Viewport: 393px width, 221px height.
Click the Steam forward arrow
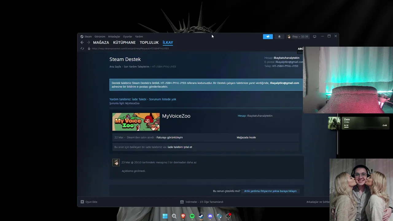[88, 42]
